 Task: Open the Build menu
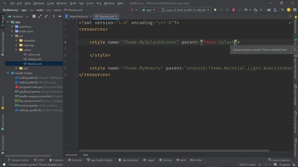tap(73, 3)
